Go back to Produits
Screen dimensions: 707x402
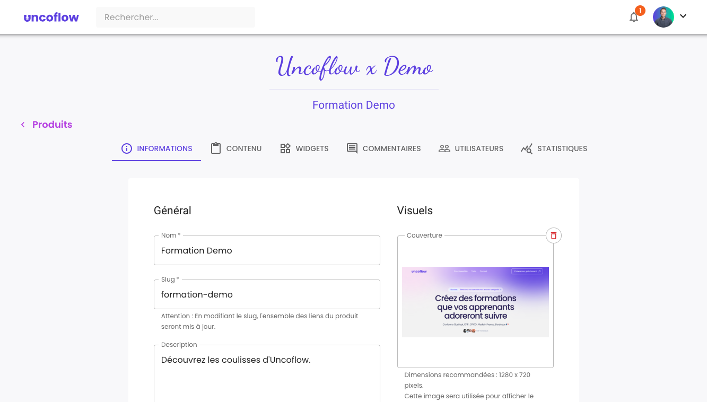52,125
